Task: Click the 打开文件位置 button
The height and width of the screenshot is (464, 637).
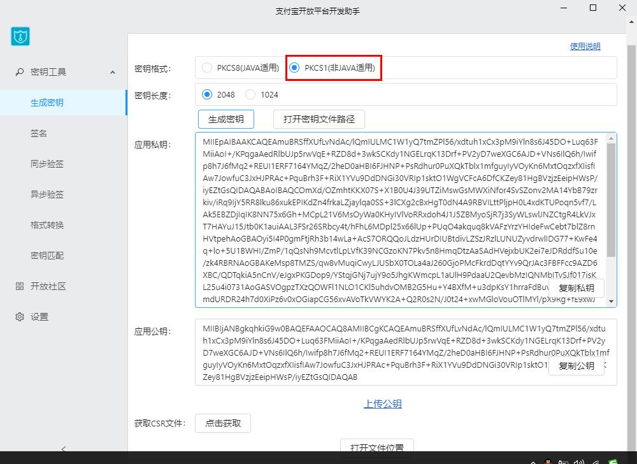Action: click(377, 446)
